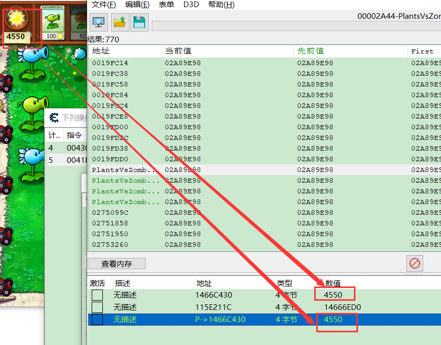Tick the active checkbox on the P->1466C430 row
441x345 pixels.
point(97,320)
